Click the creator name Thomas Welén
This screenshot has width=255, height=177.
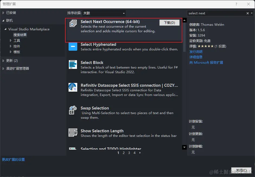tap(212, 25)
